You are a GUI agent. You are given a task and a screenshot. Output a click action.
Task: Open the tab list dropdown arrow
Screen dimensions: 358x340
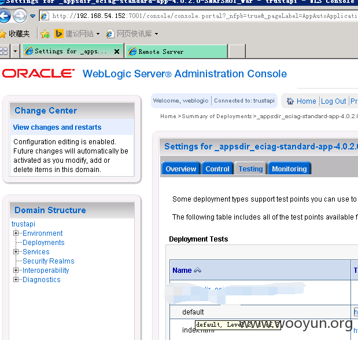[x=15, y=51]
